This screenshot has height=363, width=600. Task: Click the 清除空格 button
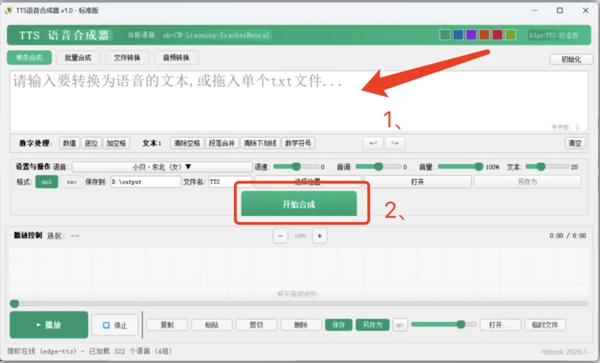tap(187, 143)
